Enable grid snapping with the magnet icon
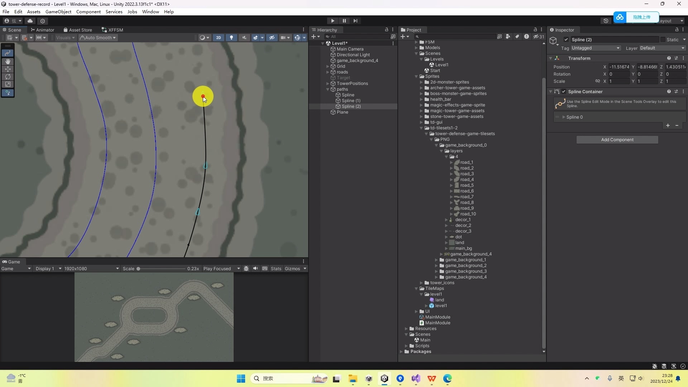 pyautogui.click(x=24, y=38)
